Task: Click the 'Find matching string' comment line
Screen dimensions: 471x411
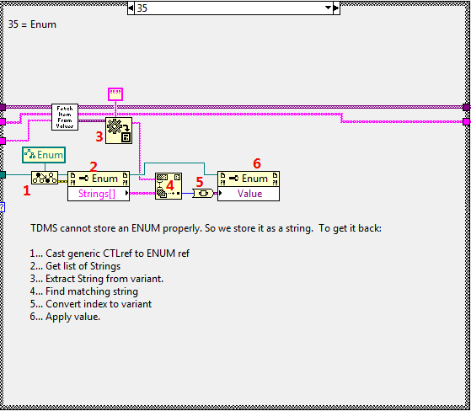Action: 83,291
